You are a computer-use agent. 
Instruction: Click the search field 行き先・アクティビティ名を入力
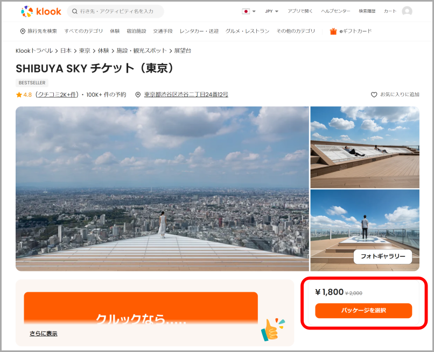[116, 11]
